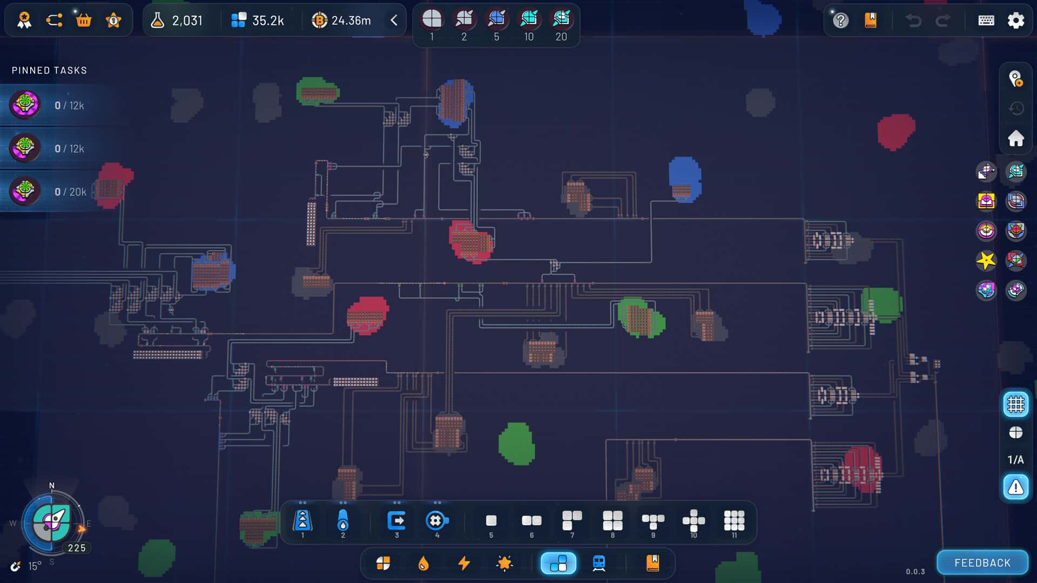Open the upgrades star badge icon
The width and height of the screenshot is (1037, 583).
(113, 21)
